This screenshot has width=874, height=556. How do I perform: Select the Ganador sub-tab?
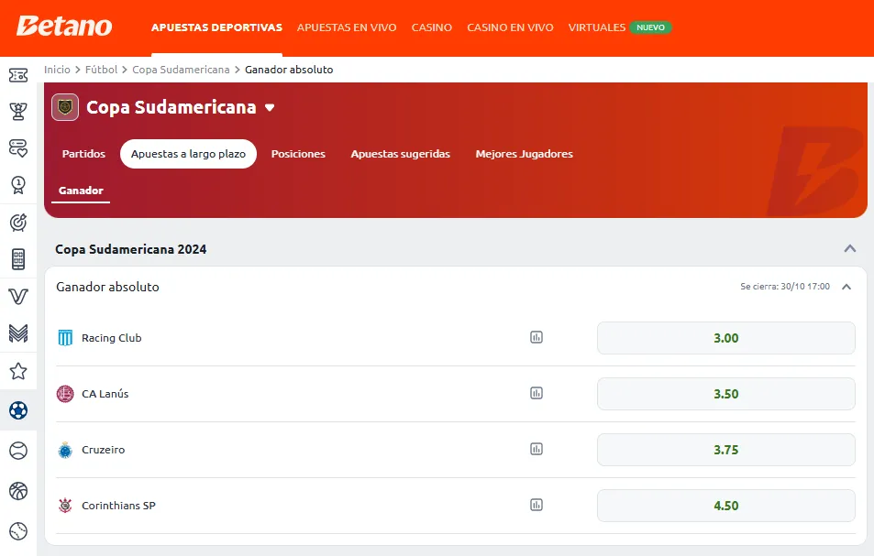coord(81,191)
